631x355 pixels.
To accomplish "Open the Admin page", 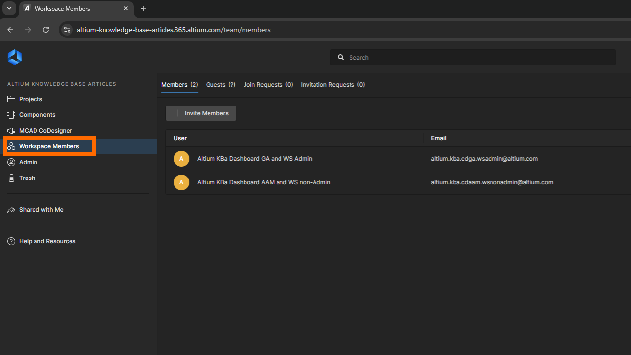I will [x=28, y=162].
